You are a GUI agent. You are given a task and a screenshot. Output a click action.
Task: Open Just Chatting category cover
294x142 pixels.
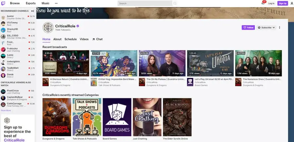pos(147,117)
